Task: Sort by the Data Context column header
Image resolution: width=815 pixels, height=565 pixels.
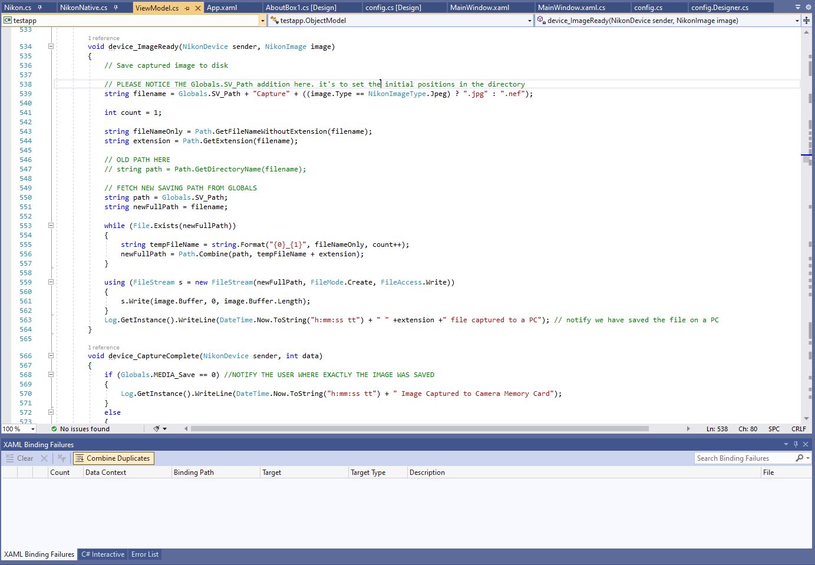Action: pyautogui.click(x=127, y=473)
